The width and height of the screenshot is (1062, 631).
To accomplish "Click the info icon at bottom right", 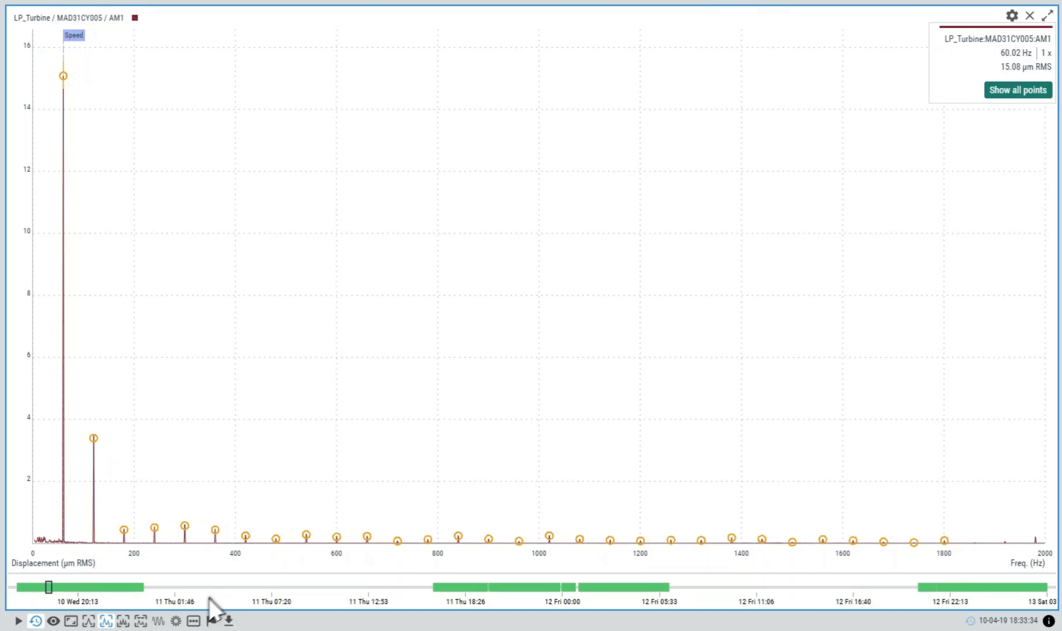I will (1049, 620).
